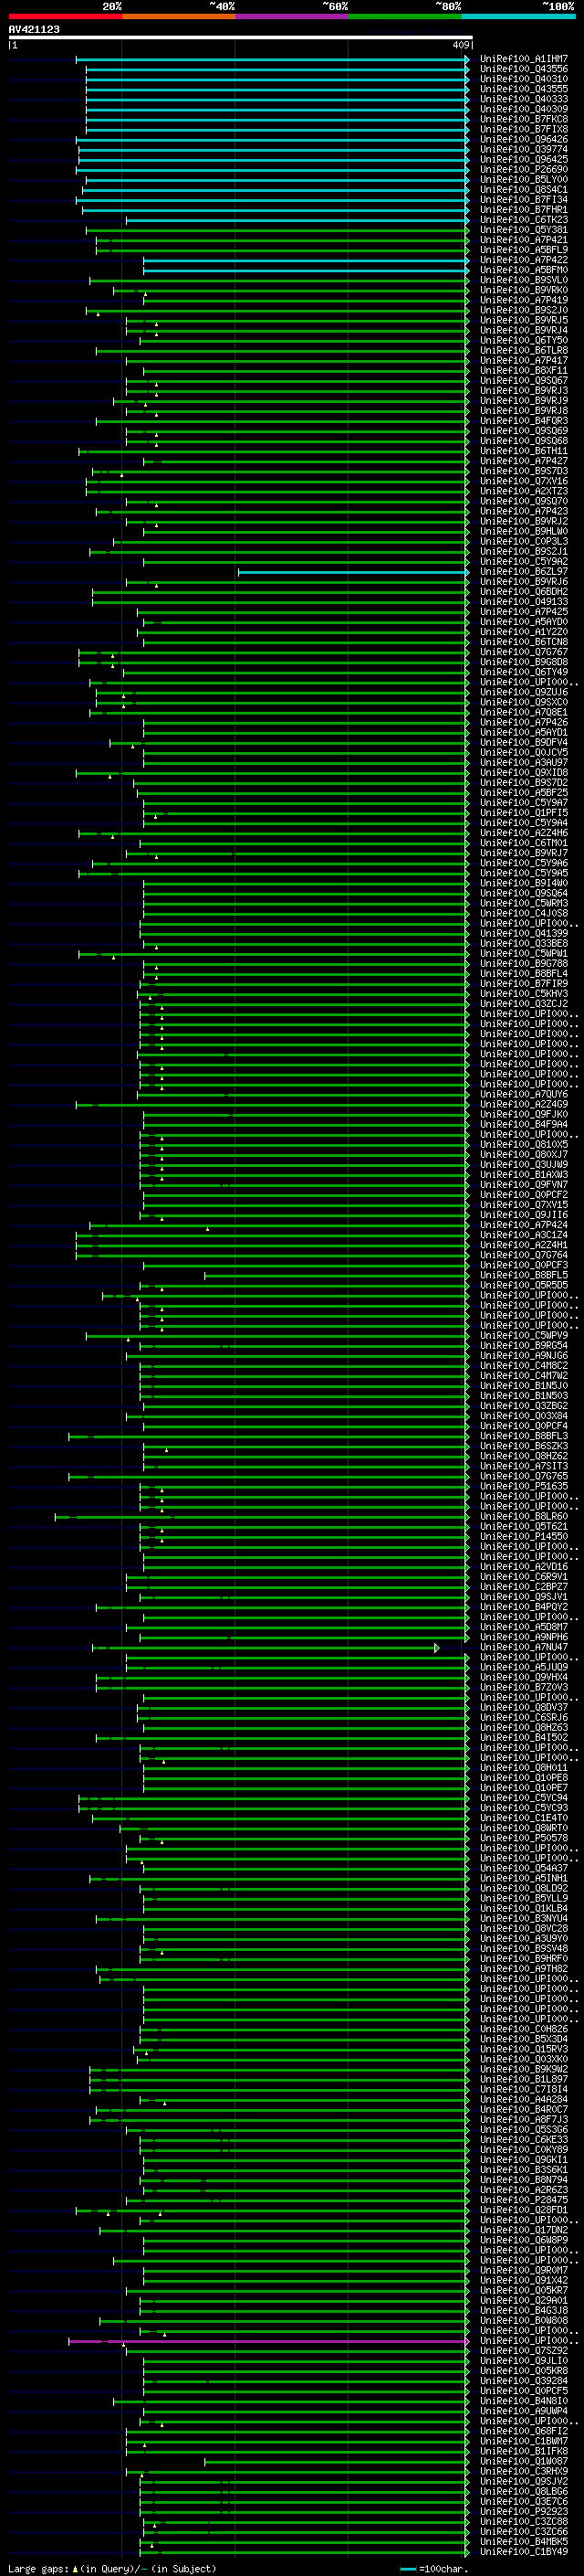Click hit UniRef100_A7P421

point(523,240)
